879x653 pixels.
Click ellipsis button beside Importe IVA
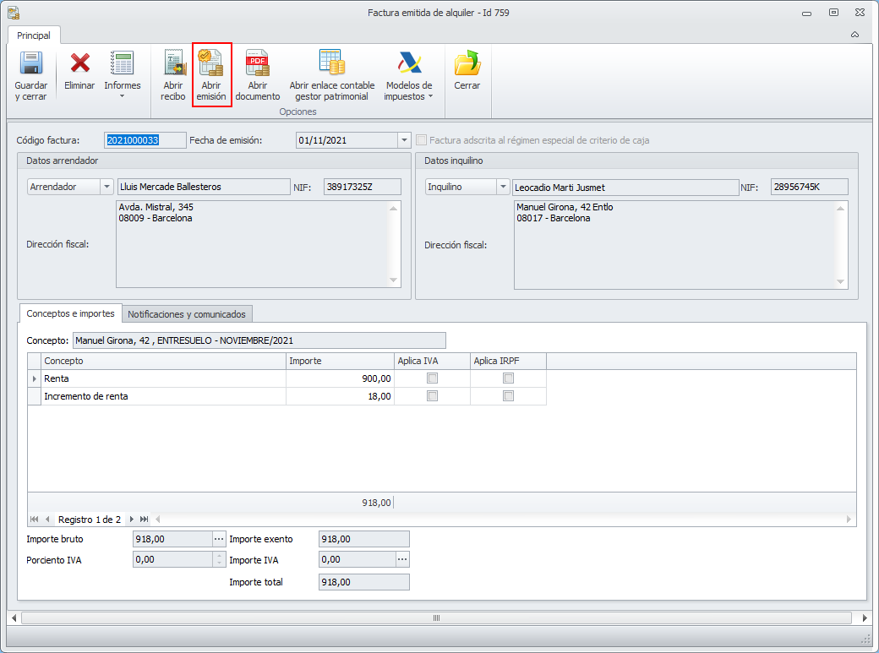[402, 559]
